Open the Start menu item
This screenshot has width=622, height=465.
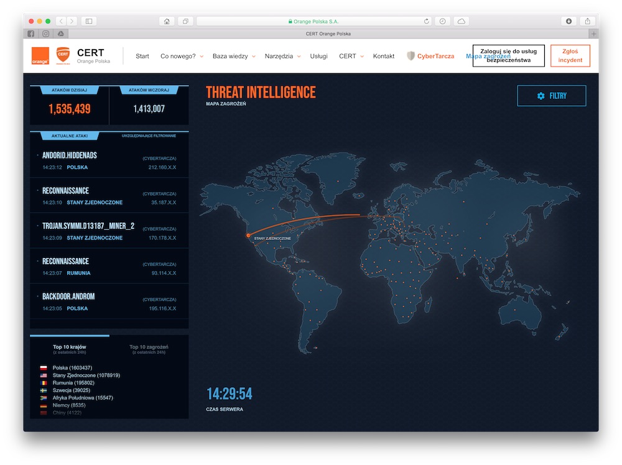(x=142, y=57)
